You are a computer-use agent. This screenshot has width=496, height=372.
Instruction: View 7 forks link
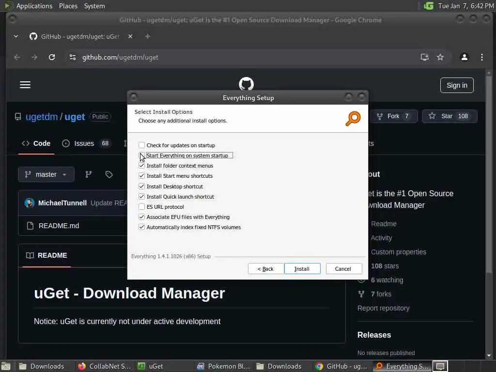381,294
